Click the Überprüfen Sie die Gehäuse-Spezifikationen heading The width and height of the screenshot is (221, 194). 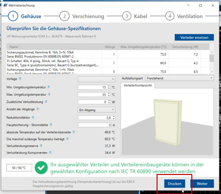coord(54,29)
